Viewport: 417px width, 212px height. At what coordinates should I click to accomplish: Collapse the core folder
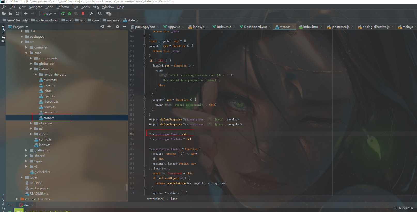26,53
